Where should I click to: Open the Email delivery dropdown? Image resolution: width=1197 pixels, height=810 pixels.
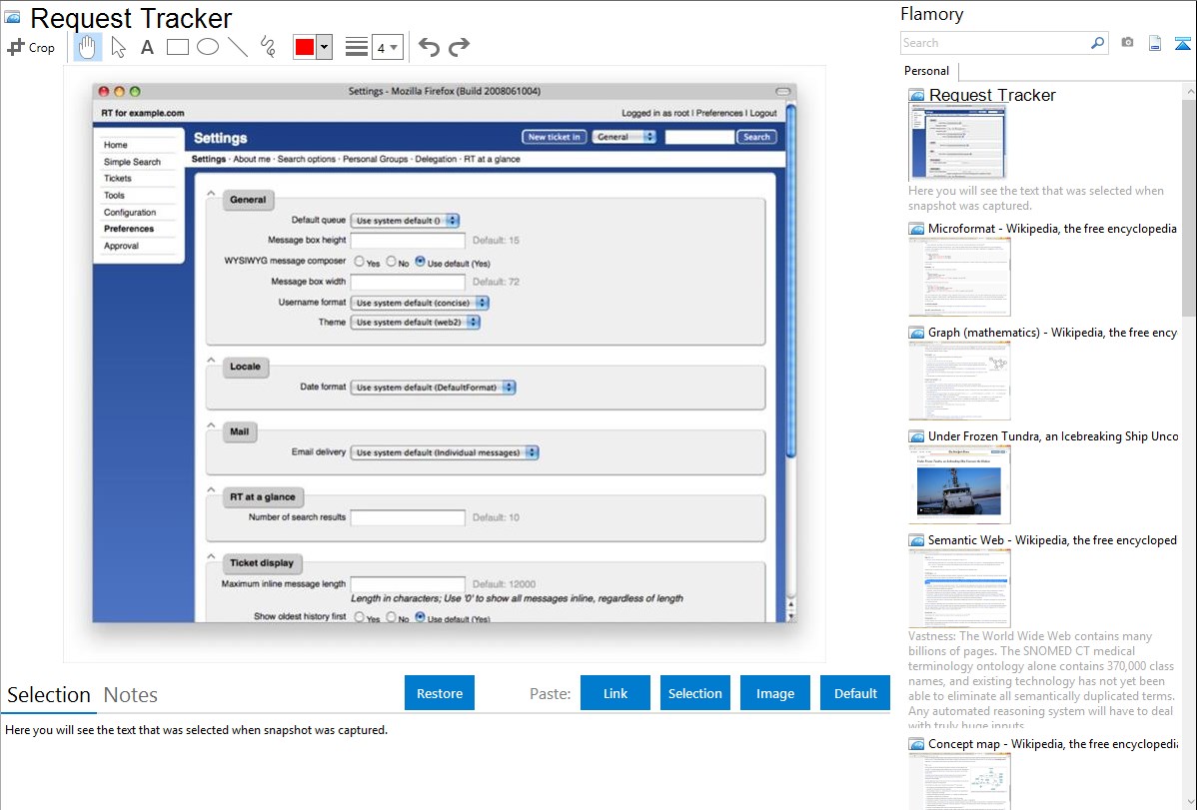pos(445,452)
